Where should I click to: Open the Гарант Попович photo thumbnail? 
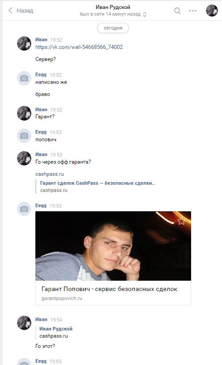113,246
